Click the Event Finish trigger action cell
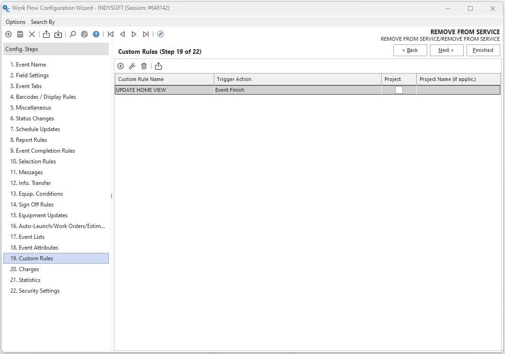505x354 pixels. click(298, 90)
